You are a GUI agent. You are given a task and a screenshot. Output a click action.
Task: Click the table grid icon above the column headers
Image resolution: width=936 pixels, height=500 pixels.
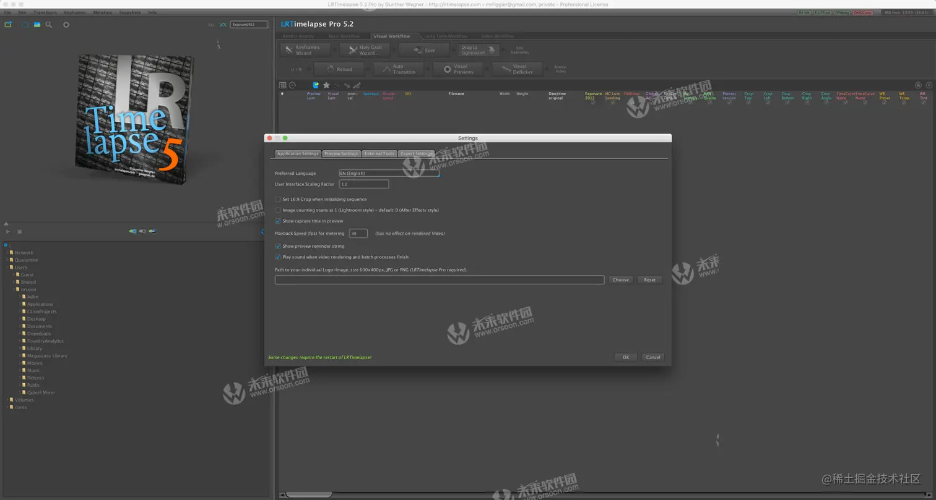pyautogui.click(x=282, y=85)
